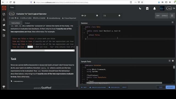
Task: Click the browser home icon
Action: pos(14,2)
